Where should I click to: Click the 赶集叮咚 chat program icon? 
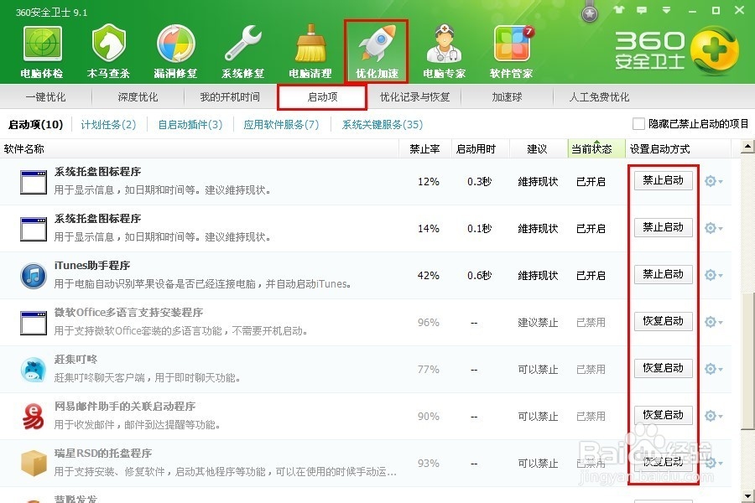coord(33,369)
